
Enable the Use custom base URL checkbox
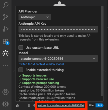(x=21, y=47)
